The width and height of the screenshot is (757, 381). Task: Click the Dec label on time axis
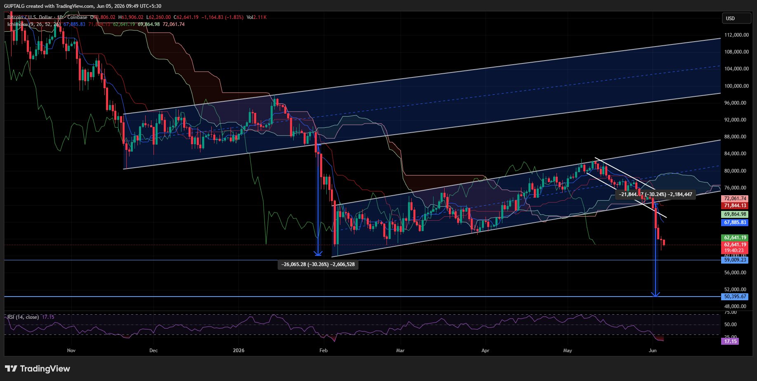[x=153, y=351]
